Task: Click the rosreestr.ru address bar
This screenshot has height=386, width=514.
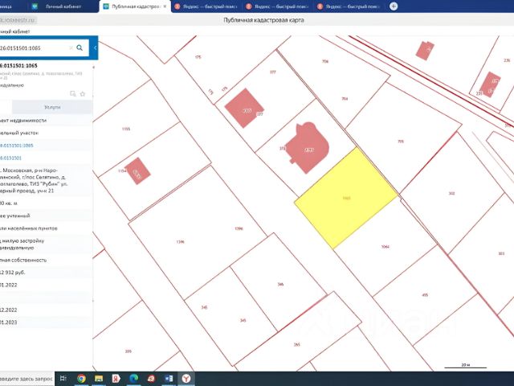Action: 18,20
